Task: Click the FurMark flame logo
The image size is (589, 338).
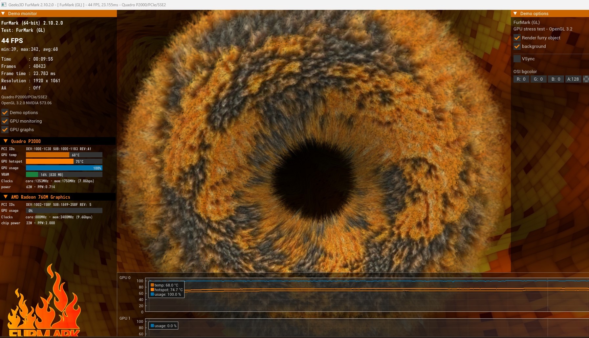Action: pyautogui.click(x=44, y=300)
